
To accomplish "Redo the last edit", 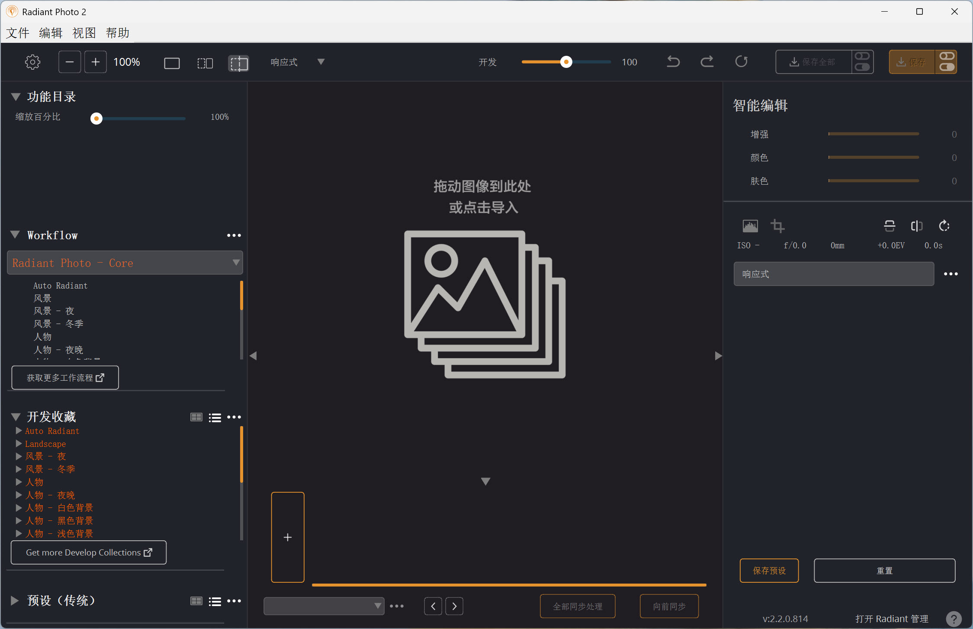I will pyautogui.click(x=707, y=61).
